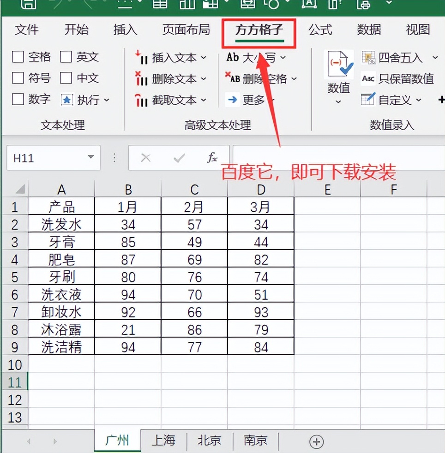Check the 符号 checkbox

pos(18,78)
